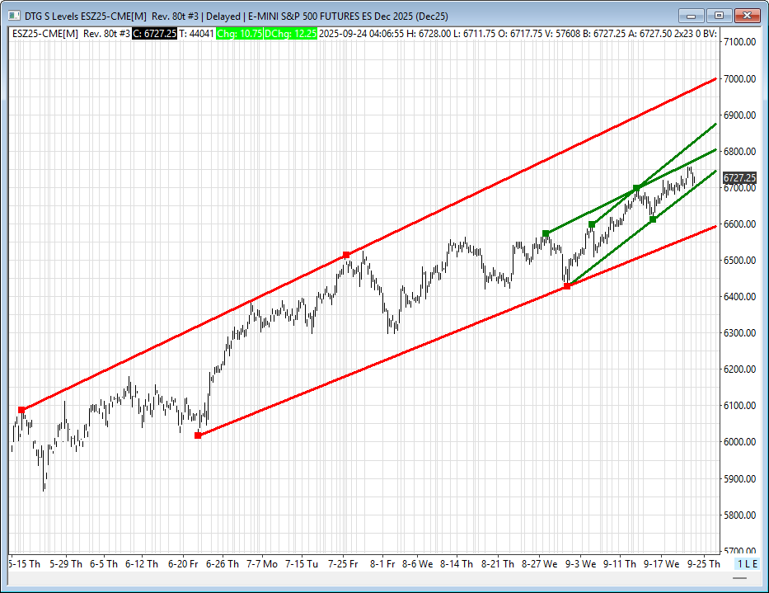The height and width of the screenshot is (593, 769).
Task: Click the '8-27 We' date label
Action: pyautogui.click(x=540, y=564)
